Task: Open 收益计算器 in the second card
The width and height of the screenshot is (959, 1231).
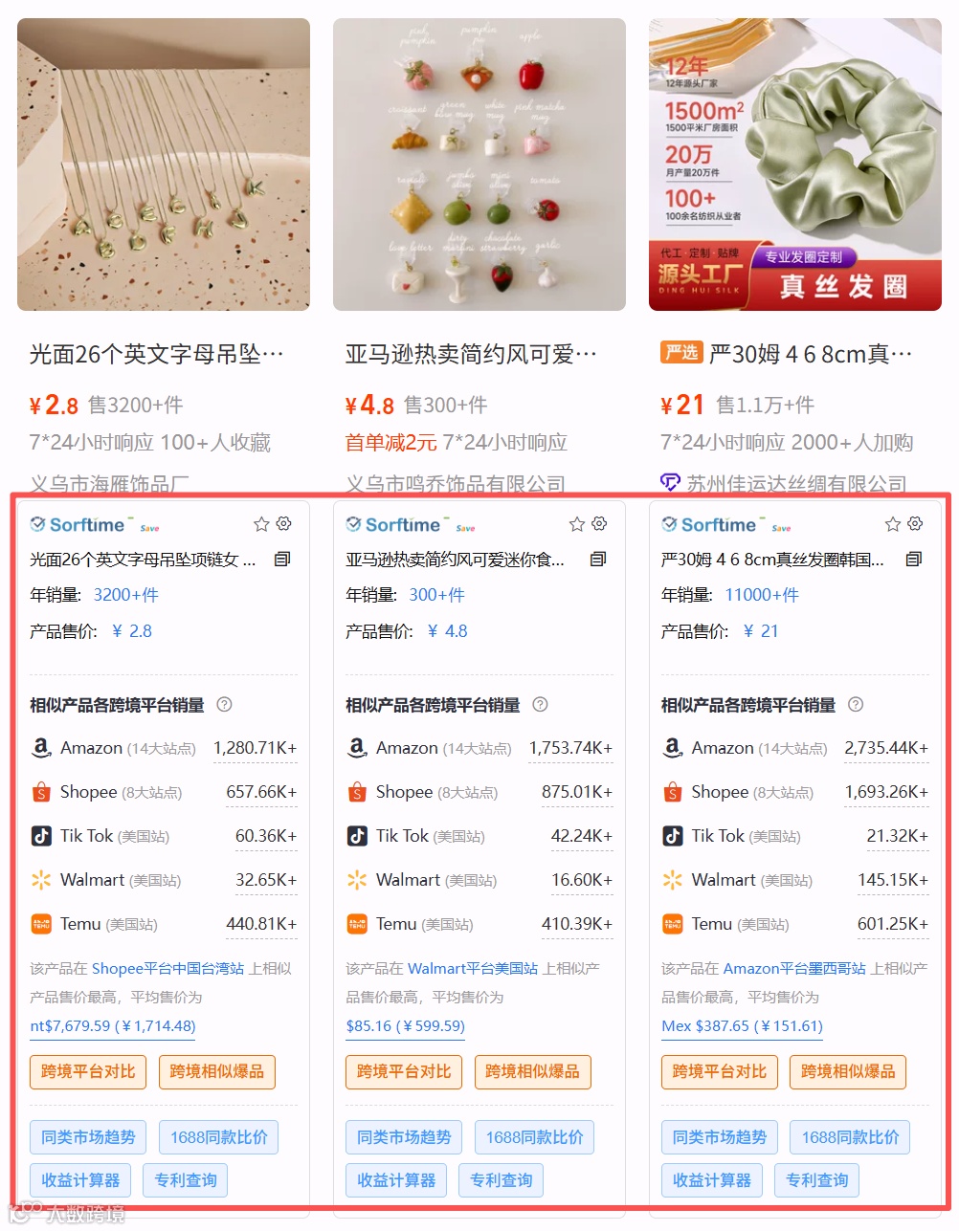Action: click(x=396, y=1180)
